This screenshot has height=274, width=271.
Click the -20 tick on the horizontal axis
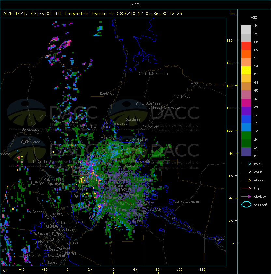tap(44, 270)
